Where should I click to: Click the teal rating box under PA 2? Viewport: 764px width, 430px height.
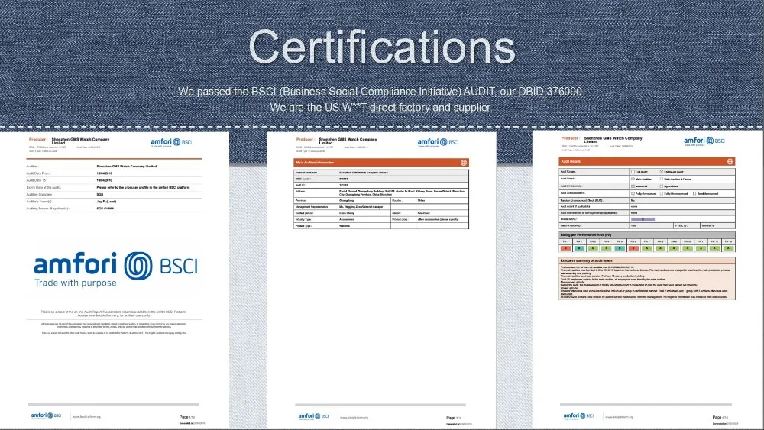coord(579,248)
